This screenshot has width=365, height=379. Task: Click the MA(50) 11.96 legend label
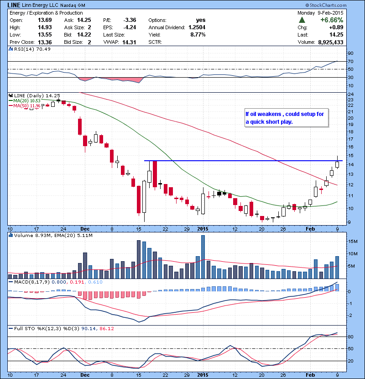[x=26, y=106]
